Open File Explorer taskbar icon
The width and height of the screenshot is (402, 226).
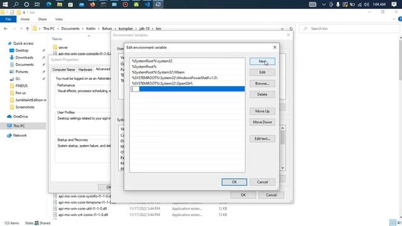tap(60, 4)
